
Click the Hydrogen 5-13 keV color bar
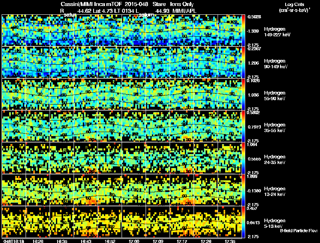coord(243,222)
